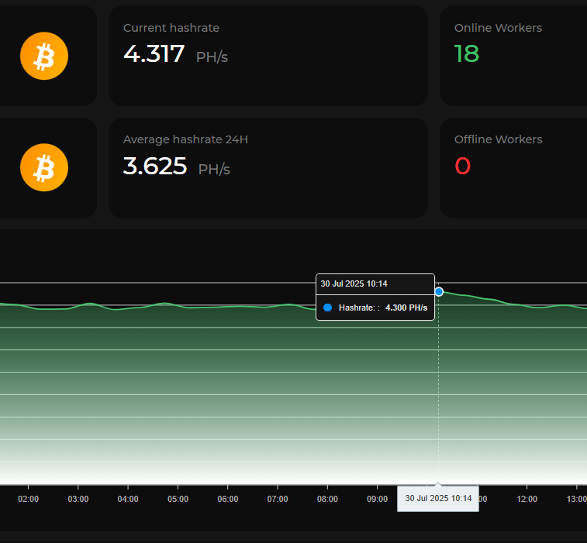Click the 'Online Workers' label
This screenshot has width=587, height=543.
point(498,28)
